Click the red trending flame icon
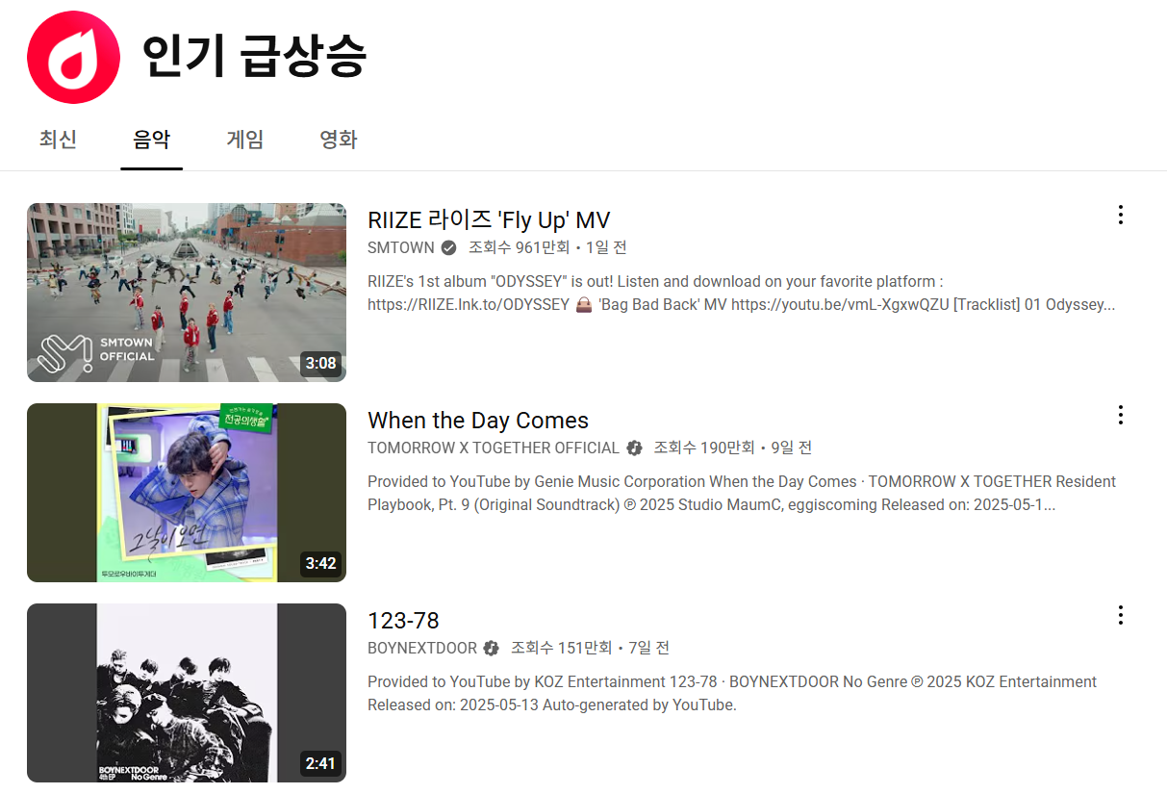Screen dimensions: 1167x794 pos(73,58)
